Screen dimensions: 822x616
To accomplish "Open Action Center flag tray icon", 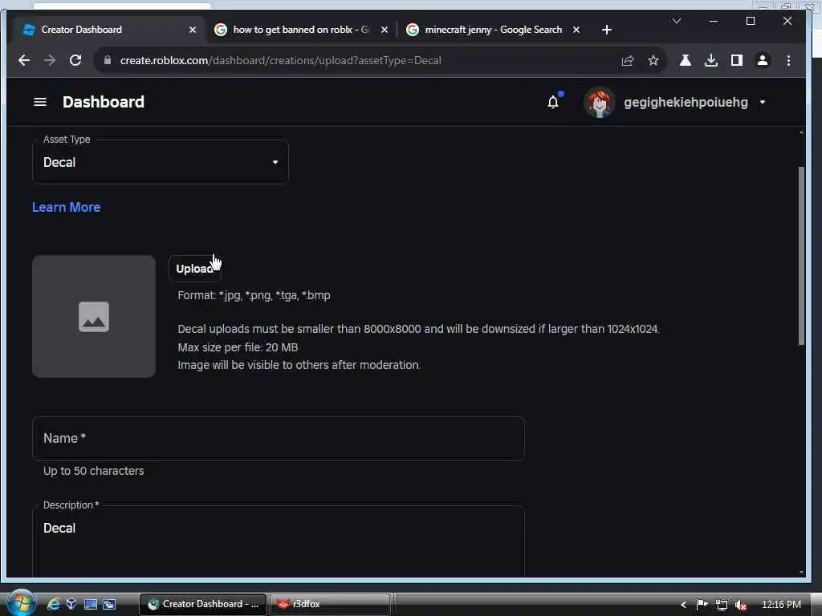I will 702,605.
